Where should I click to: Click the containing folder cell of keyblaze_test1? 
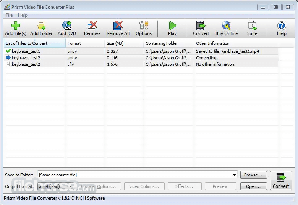tap(168, 51)
